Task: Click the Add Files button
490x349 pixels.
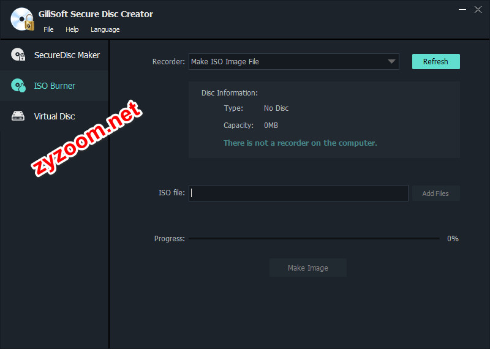Action: (x=436, y=193)
